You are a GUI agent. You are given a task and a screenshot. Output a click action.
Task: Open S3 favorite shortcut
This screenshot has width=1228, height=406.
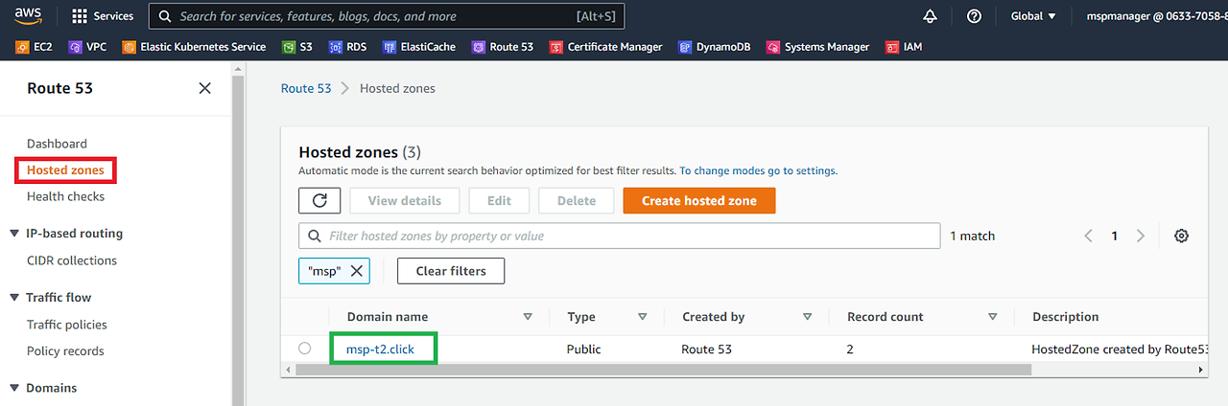coord(296,46)
